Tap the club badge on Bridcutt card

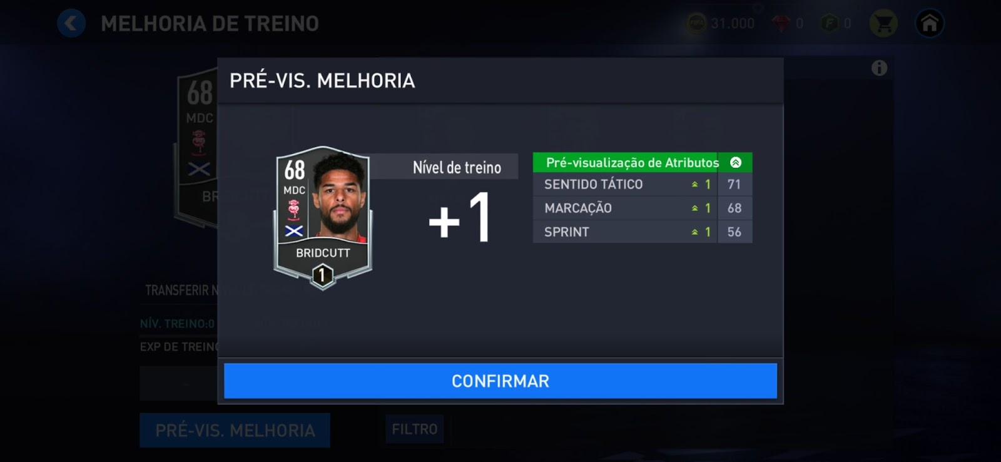pos(293,210)
